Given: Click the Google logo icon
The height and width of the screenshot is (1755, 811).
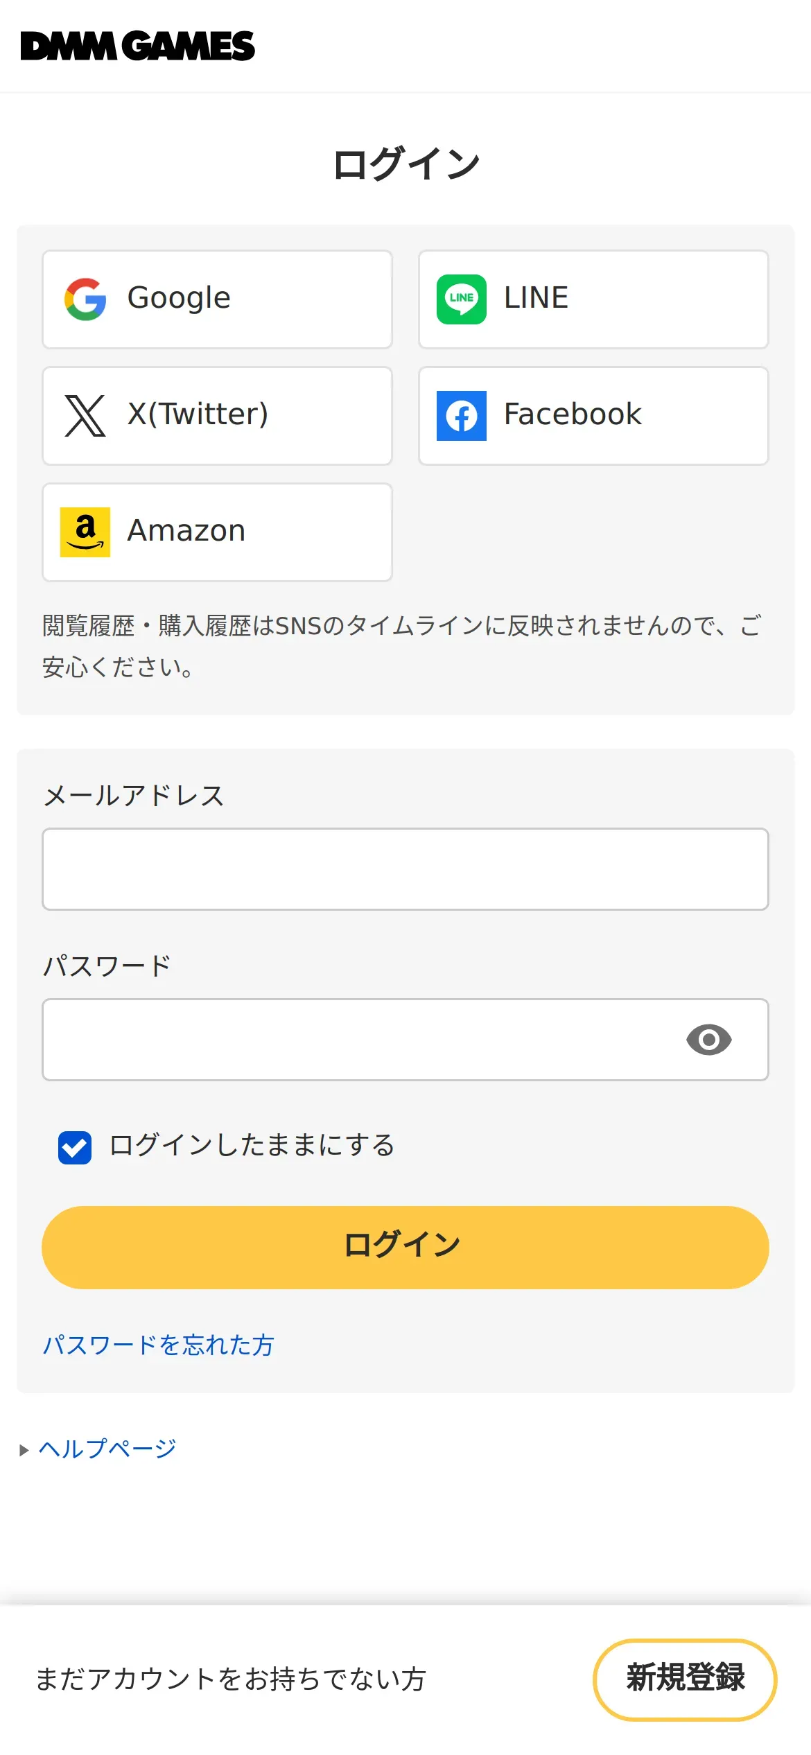Looking at the screenshot, I should (x=85, y=299).
